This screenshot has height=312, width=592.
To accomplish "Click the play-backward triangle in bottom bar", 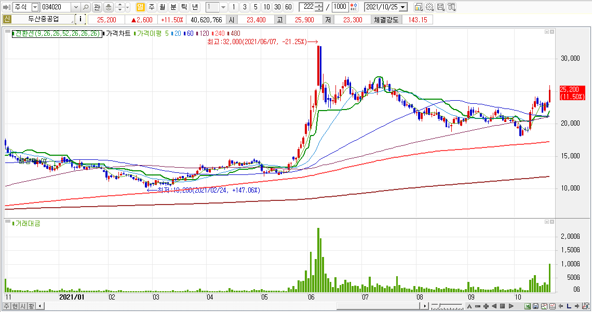I will pos(494,306).
